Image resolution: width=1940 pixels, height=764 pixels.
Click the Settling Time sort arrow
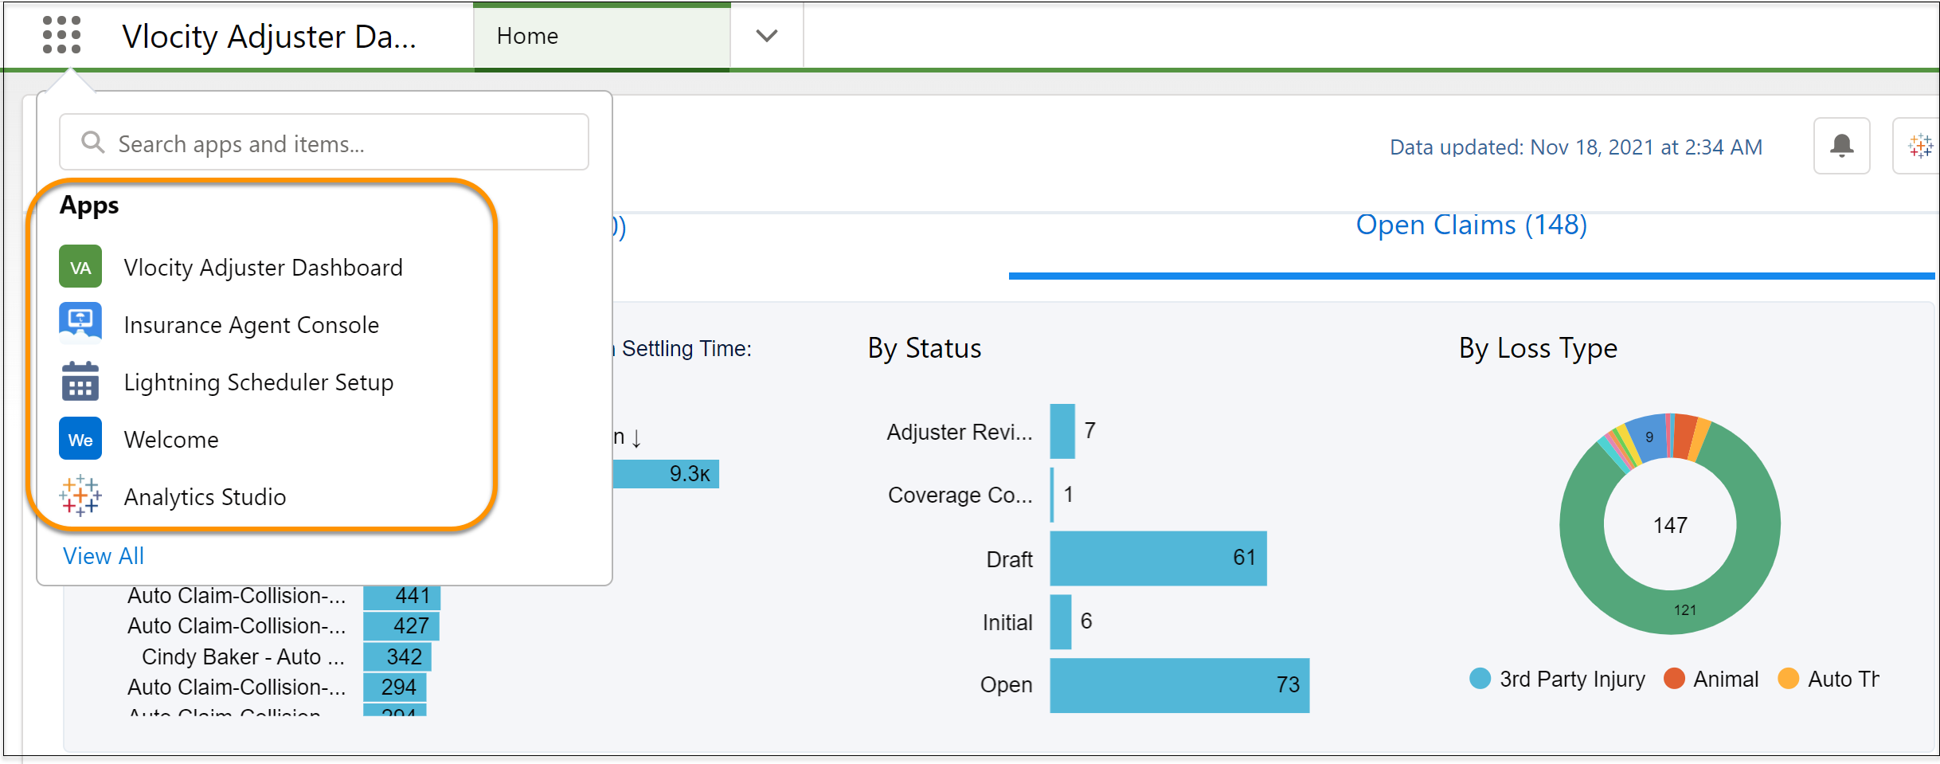636,437
